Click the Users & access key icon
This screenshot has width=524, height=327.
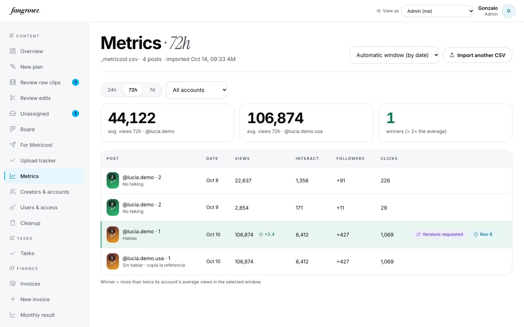pos(13,207)
